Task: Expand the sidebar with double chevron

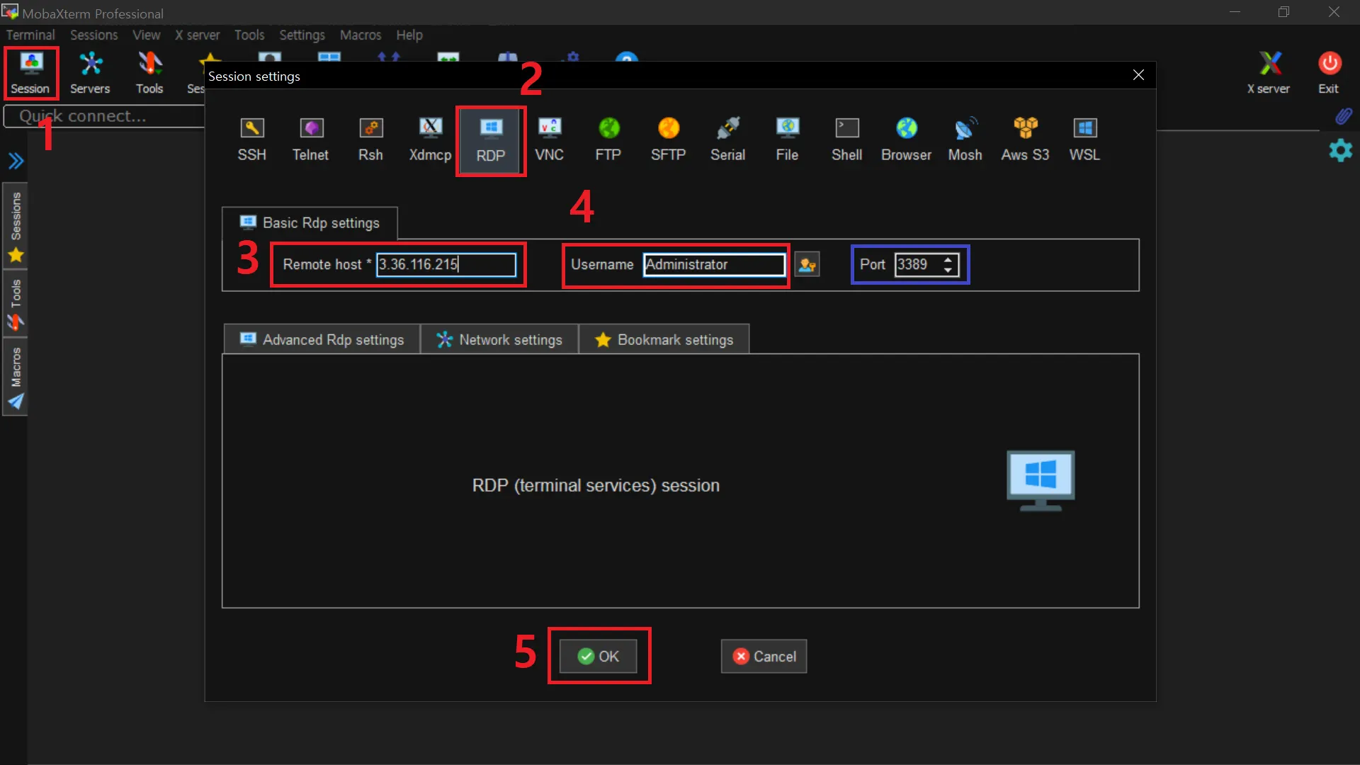Action: (x=16, y=161)
